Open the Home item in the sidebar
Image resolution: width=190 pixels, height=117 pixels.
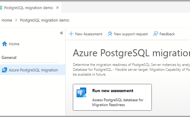[14, 44]
